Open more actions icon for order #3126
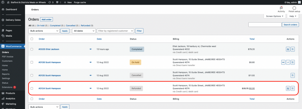Viewport: 302px width, 109px height. (283, 62)
